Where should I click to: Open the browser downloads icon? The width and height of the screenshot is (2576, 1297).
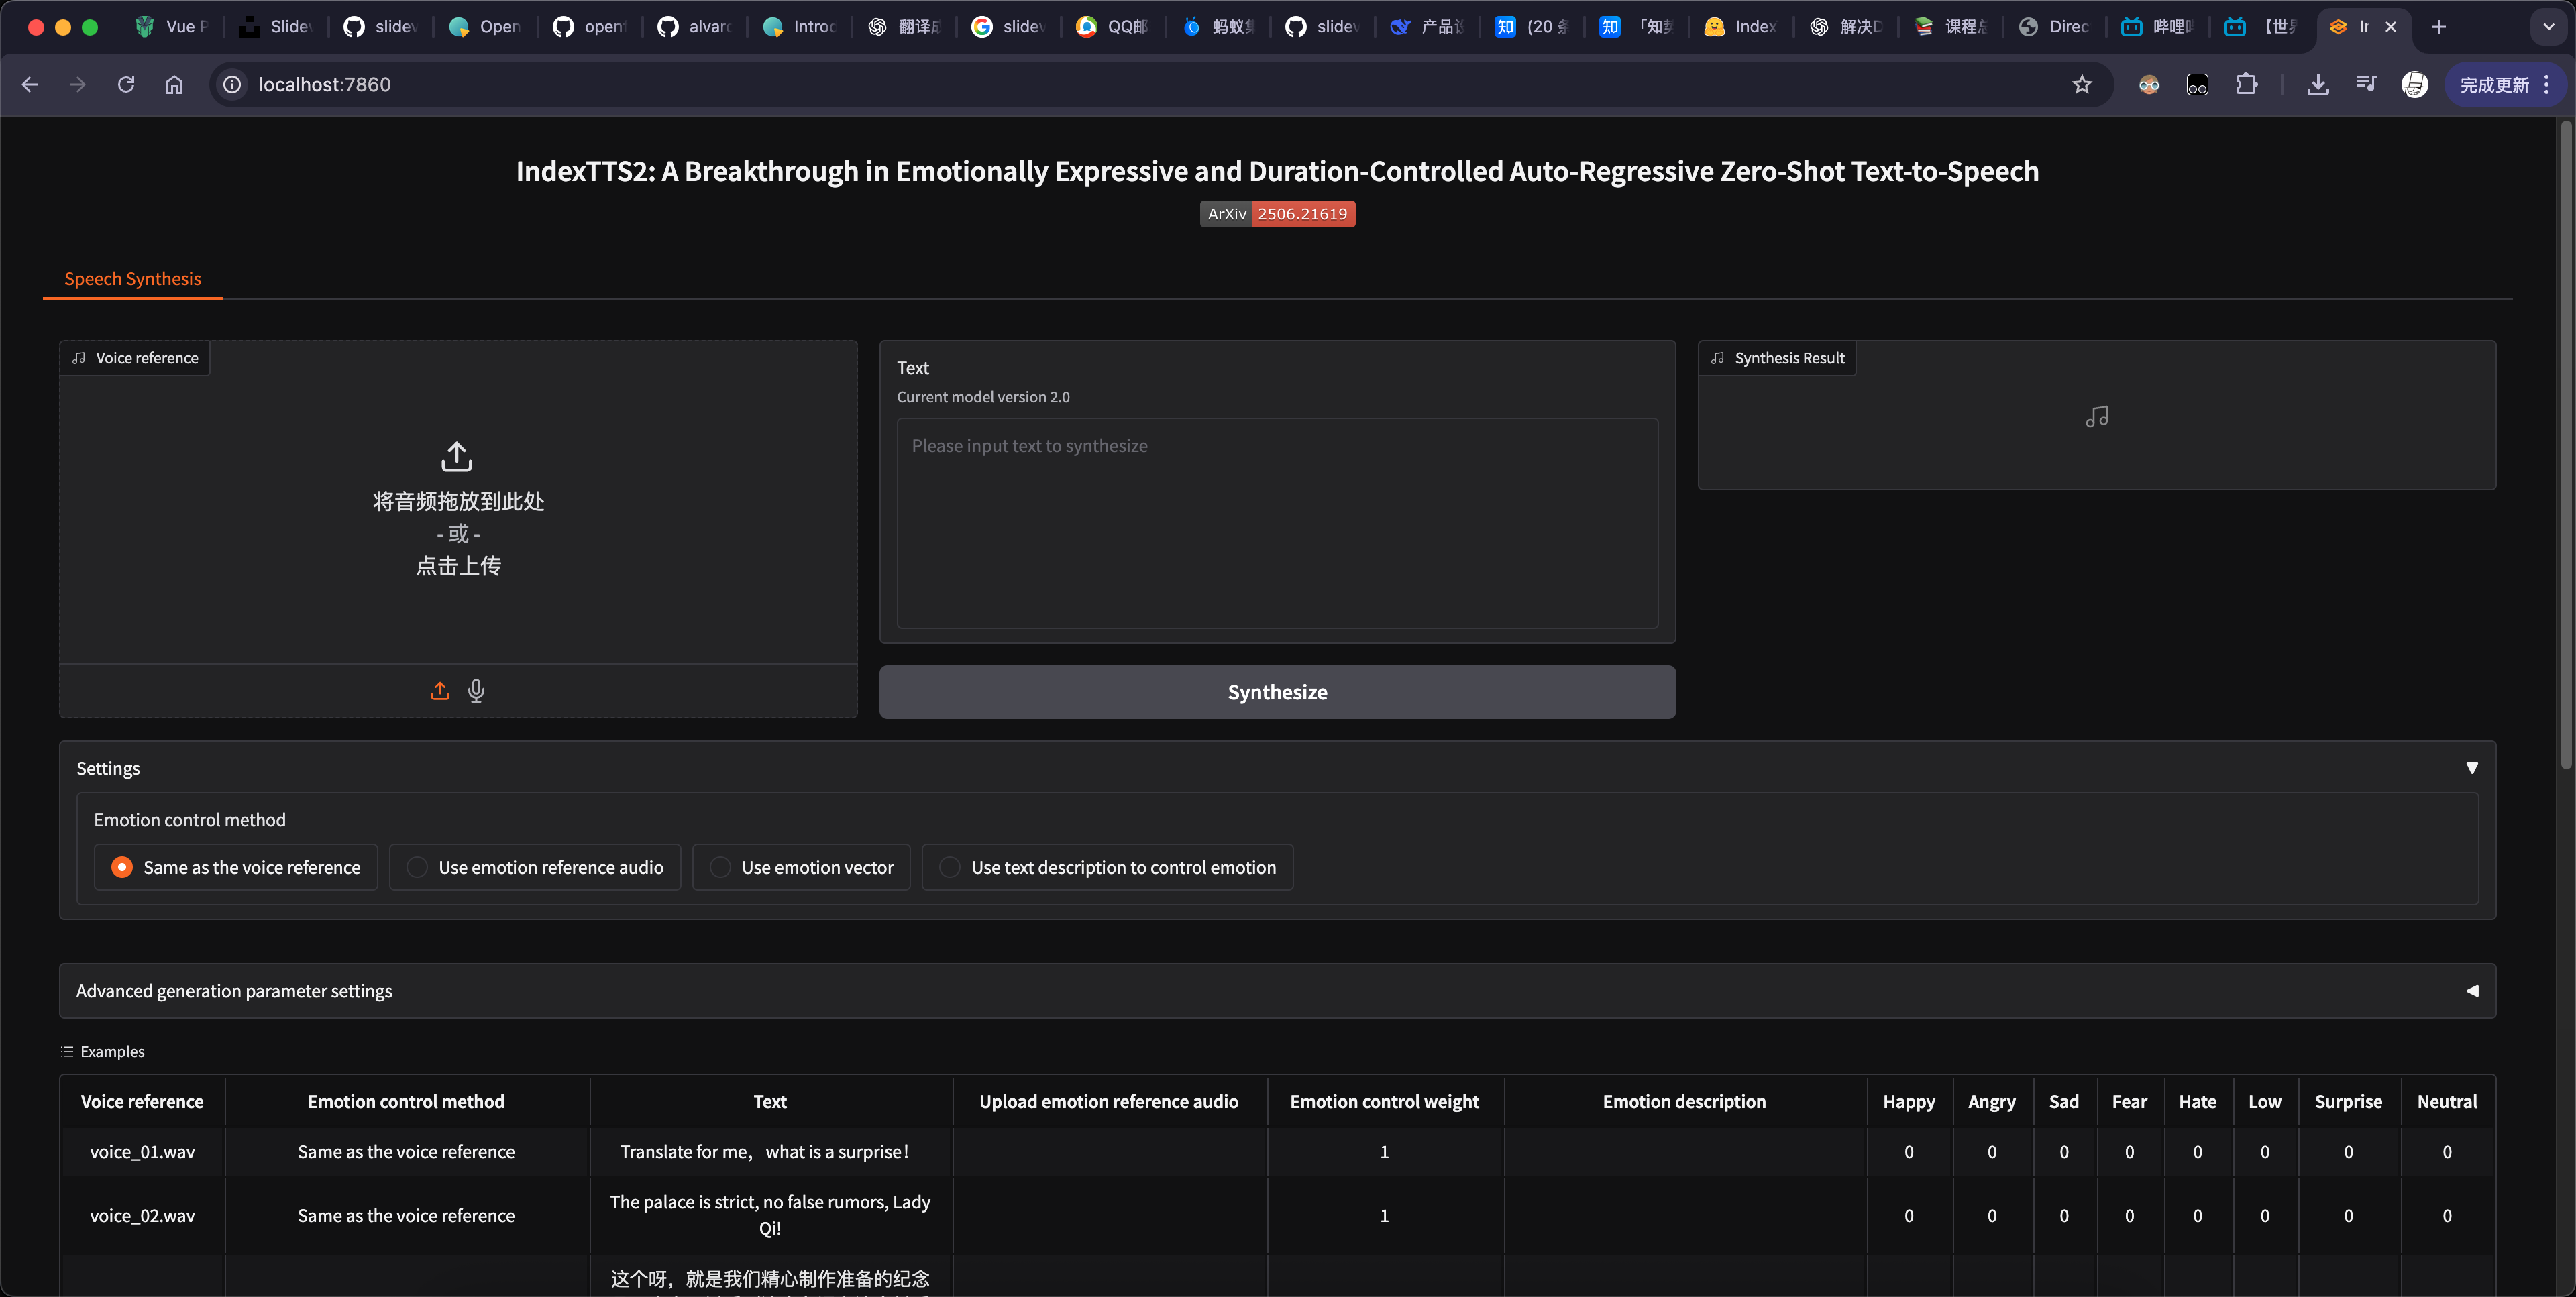[x=2317, y=85]
